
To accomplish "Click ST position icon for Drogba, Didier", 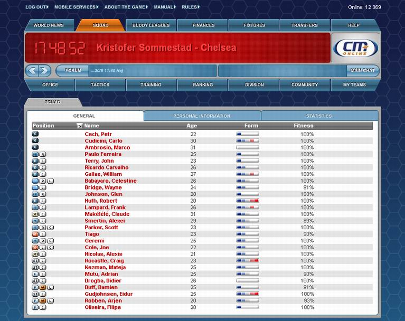I will pyautogui.click(x=35, y=281).
